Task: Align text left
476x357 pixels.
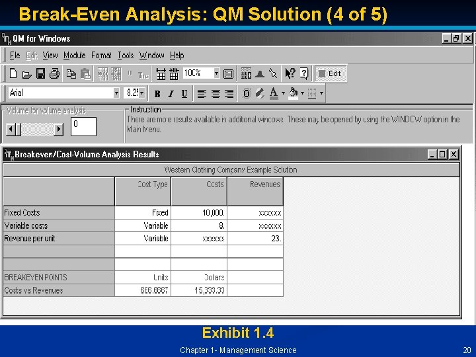Action: (x=202, y=94)
